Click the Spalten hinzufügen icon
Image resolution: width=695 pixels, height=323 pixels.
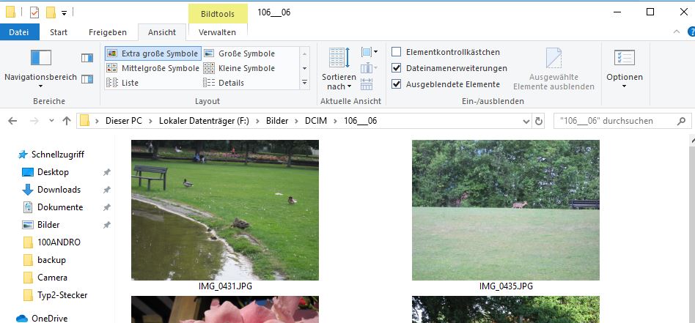[x=369, y=68]
